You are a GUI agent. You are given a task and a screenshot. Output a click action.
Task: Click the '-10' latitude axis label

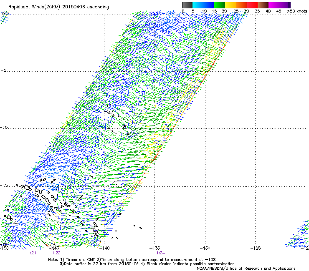(4, 128)
